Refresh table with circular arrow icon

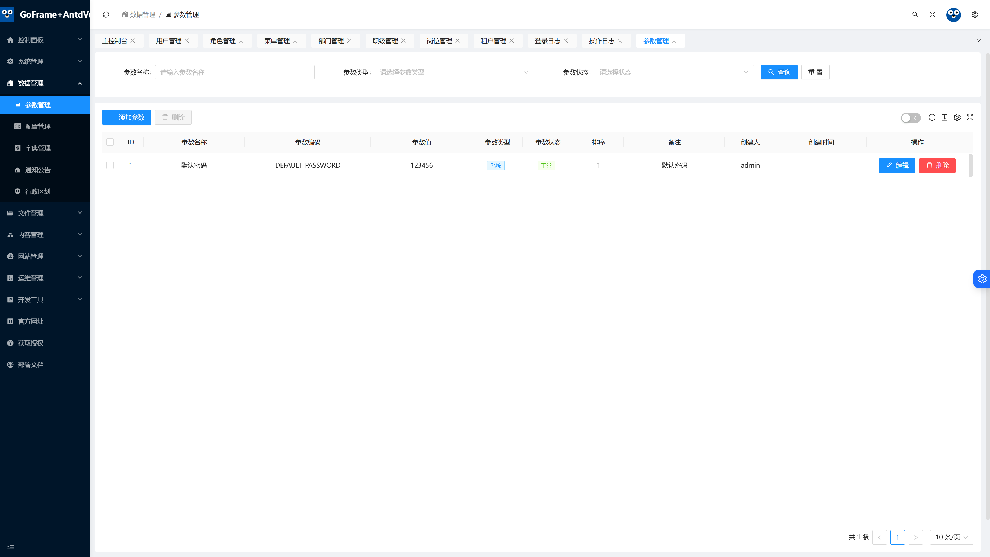pyautogui.click(x=932, y=118)
